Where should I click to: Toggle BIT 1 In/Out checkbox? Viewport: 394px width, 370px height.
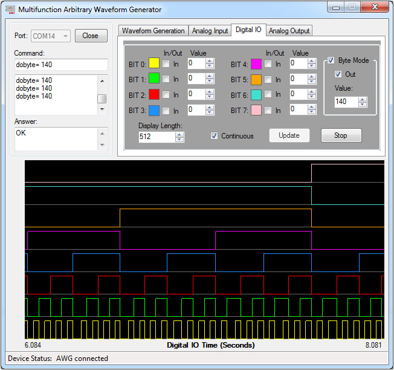tap(166, 79)
